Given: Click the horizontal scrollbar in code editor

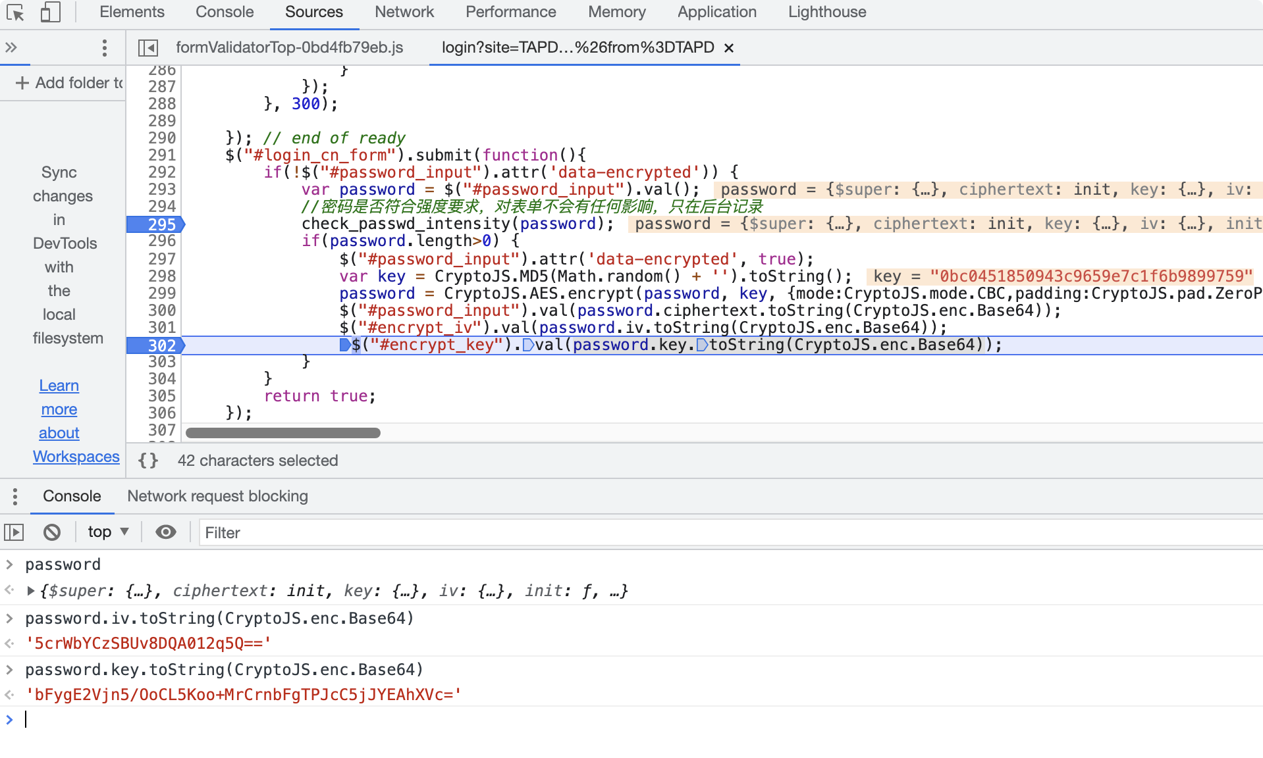Looking at the screenshot, I should (x=283, y=433).
